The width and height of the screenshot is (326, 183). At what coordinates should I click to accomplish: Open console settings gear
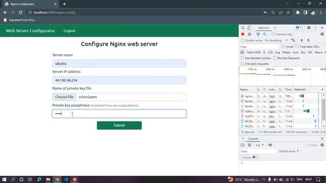(x=322, y=145)
